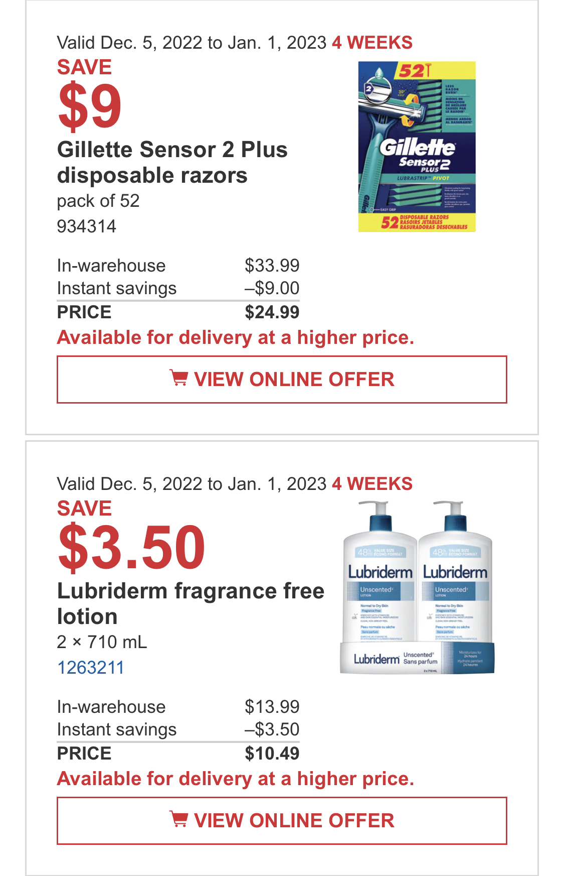Click the SAVE $9 savings headline
The height and width of the screenshot is (876, 564).
point(90,94)
